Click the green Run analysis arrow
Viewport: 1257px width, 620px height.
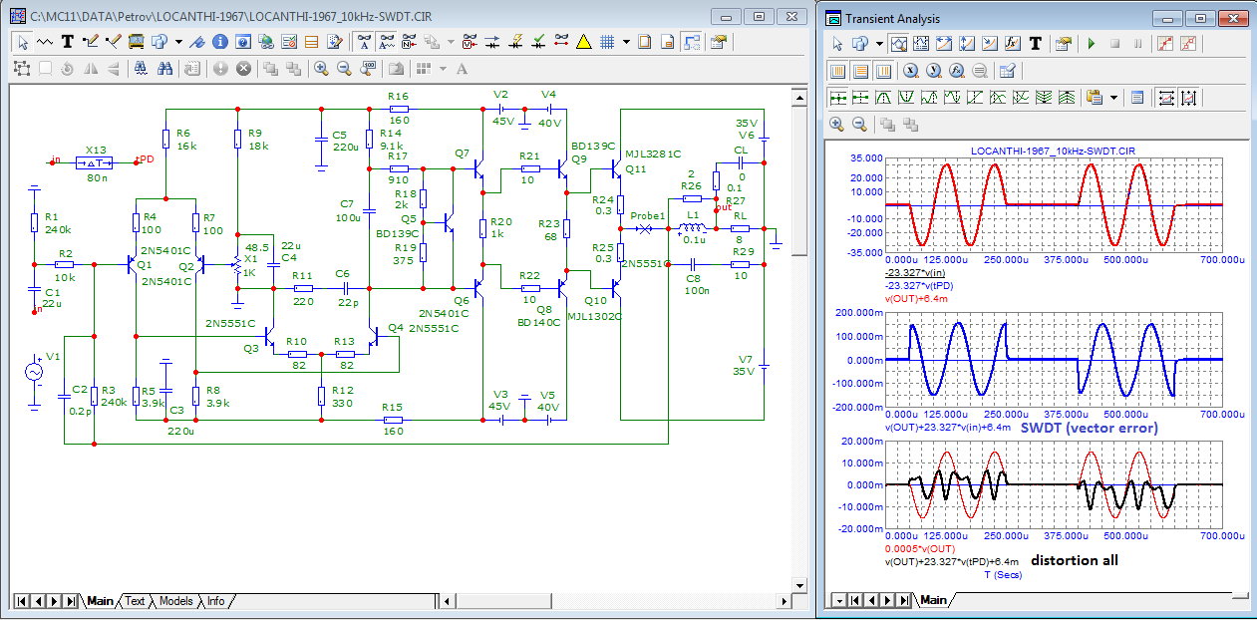point(1092,44)
